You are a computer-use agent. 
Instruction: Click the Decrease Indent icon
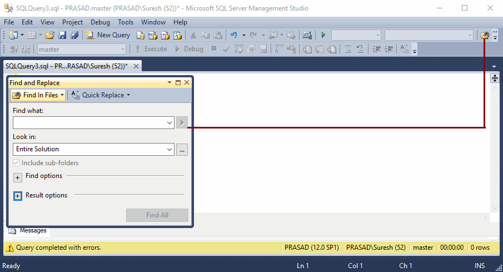pos(376,49)
